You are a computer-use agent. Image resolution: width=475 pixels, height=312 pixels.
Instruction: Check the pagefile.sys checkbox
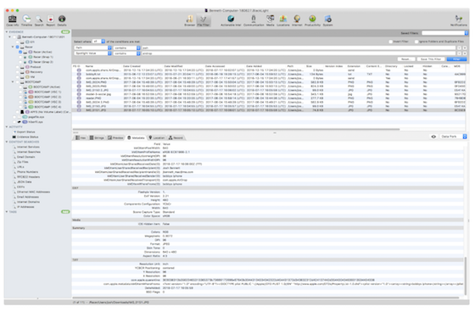point(14,117)
